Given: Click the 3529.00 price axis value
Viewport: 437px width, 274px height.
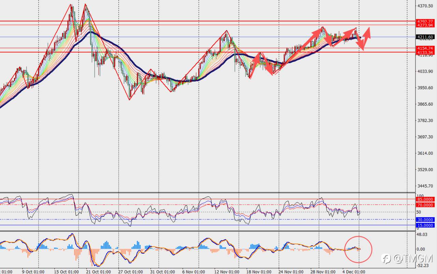Looking at the screenshot, I should [425, 170].
